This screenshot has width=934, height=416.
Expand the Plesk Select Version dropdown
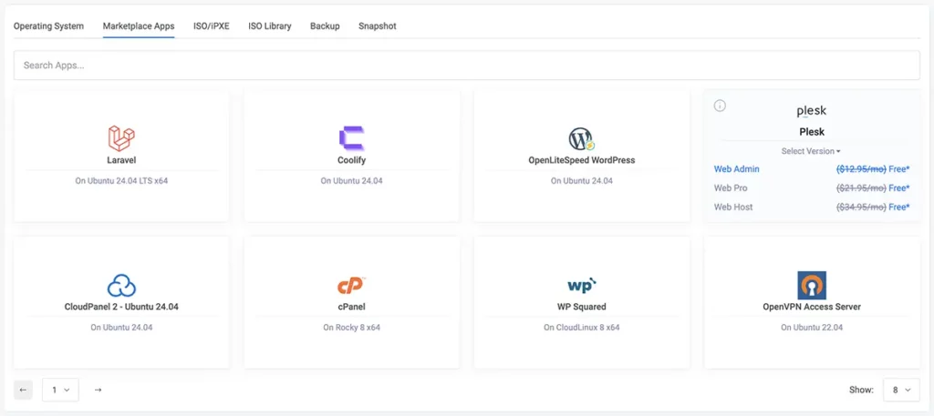coord(811,151)
